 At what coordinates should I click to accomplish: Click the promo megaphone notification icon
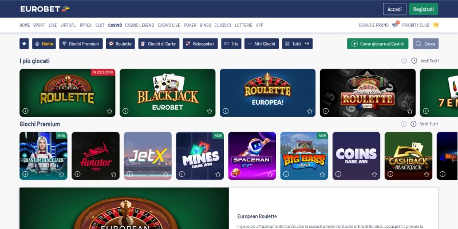[x=396, y=25]
